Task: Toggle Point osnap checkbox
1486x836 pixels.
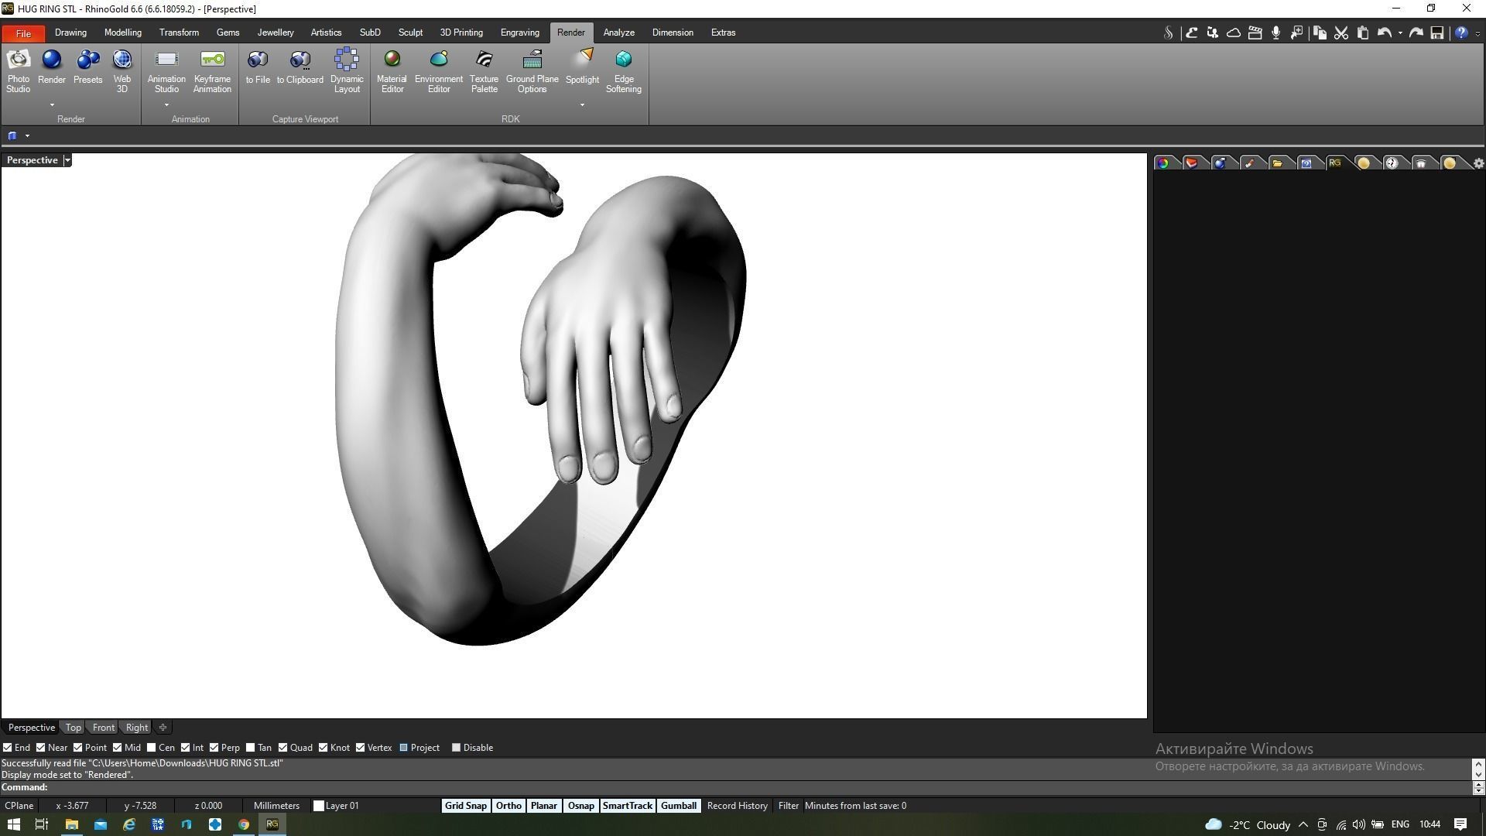Action: pyautogui.click(x=77, y=748)
